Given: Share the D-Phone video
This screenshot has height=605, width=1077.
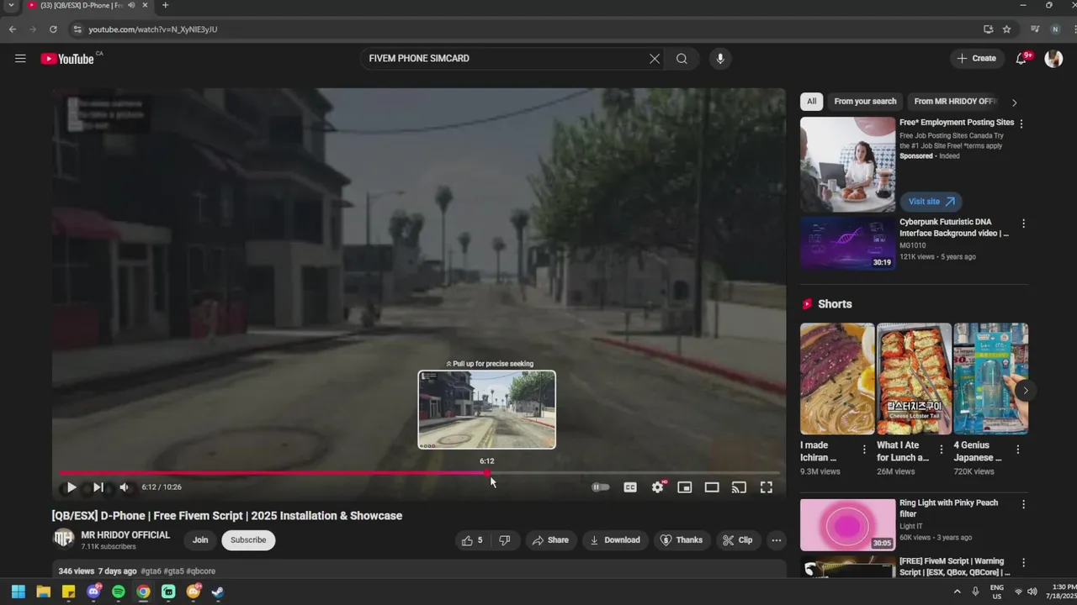Looking at the screenshot, I should [549, 540].
